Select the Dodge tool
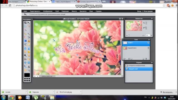The height and width of the screenshot is (100, 178). (x=25, y=56)
